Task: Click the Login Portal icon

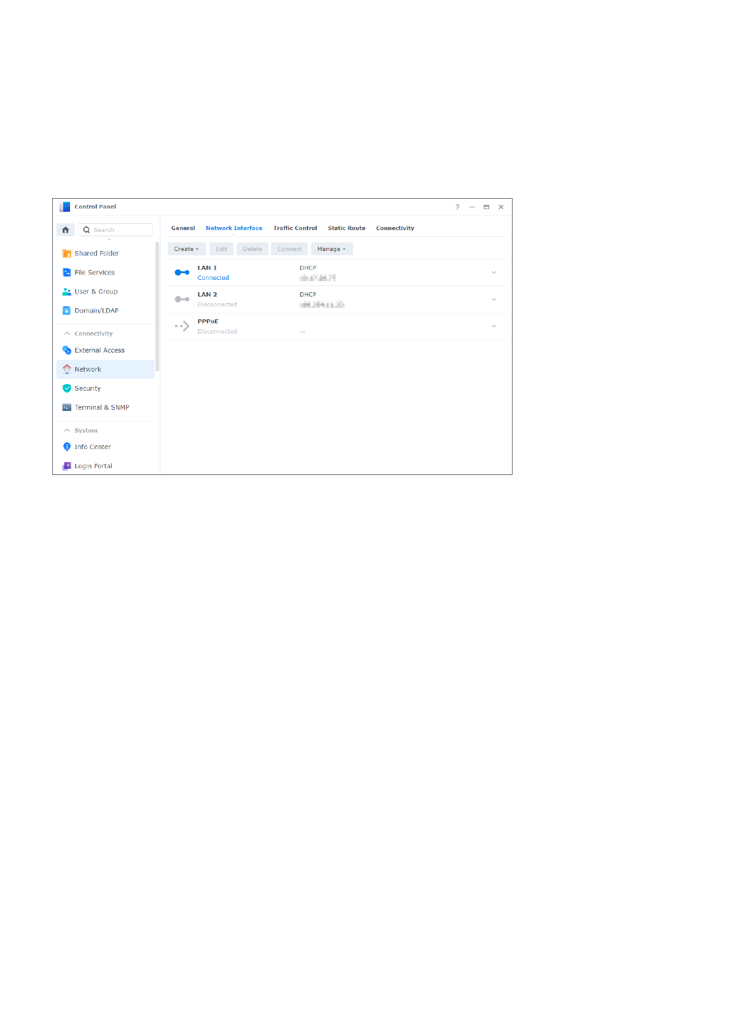Action: pyautogui.click(x=67, y=466)
